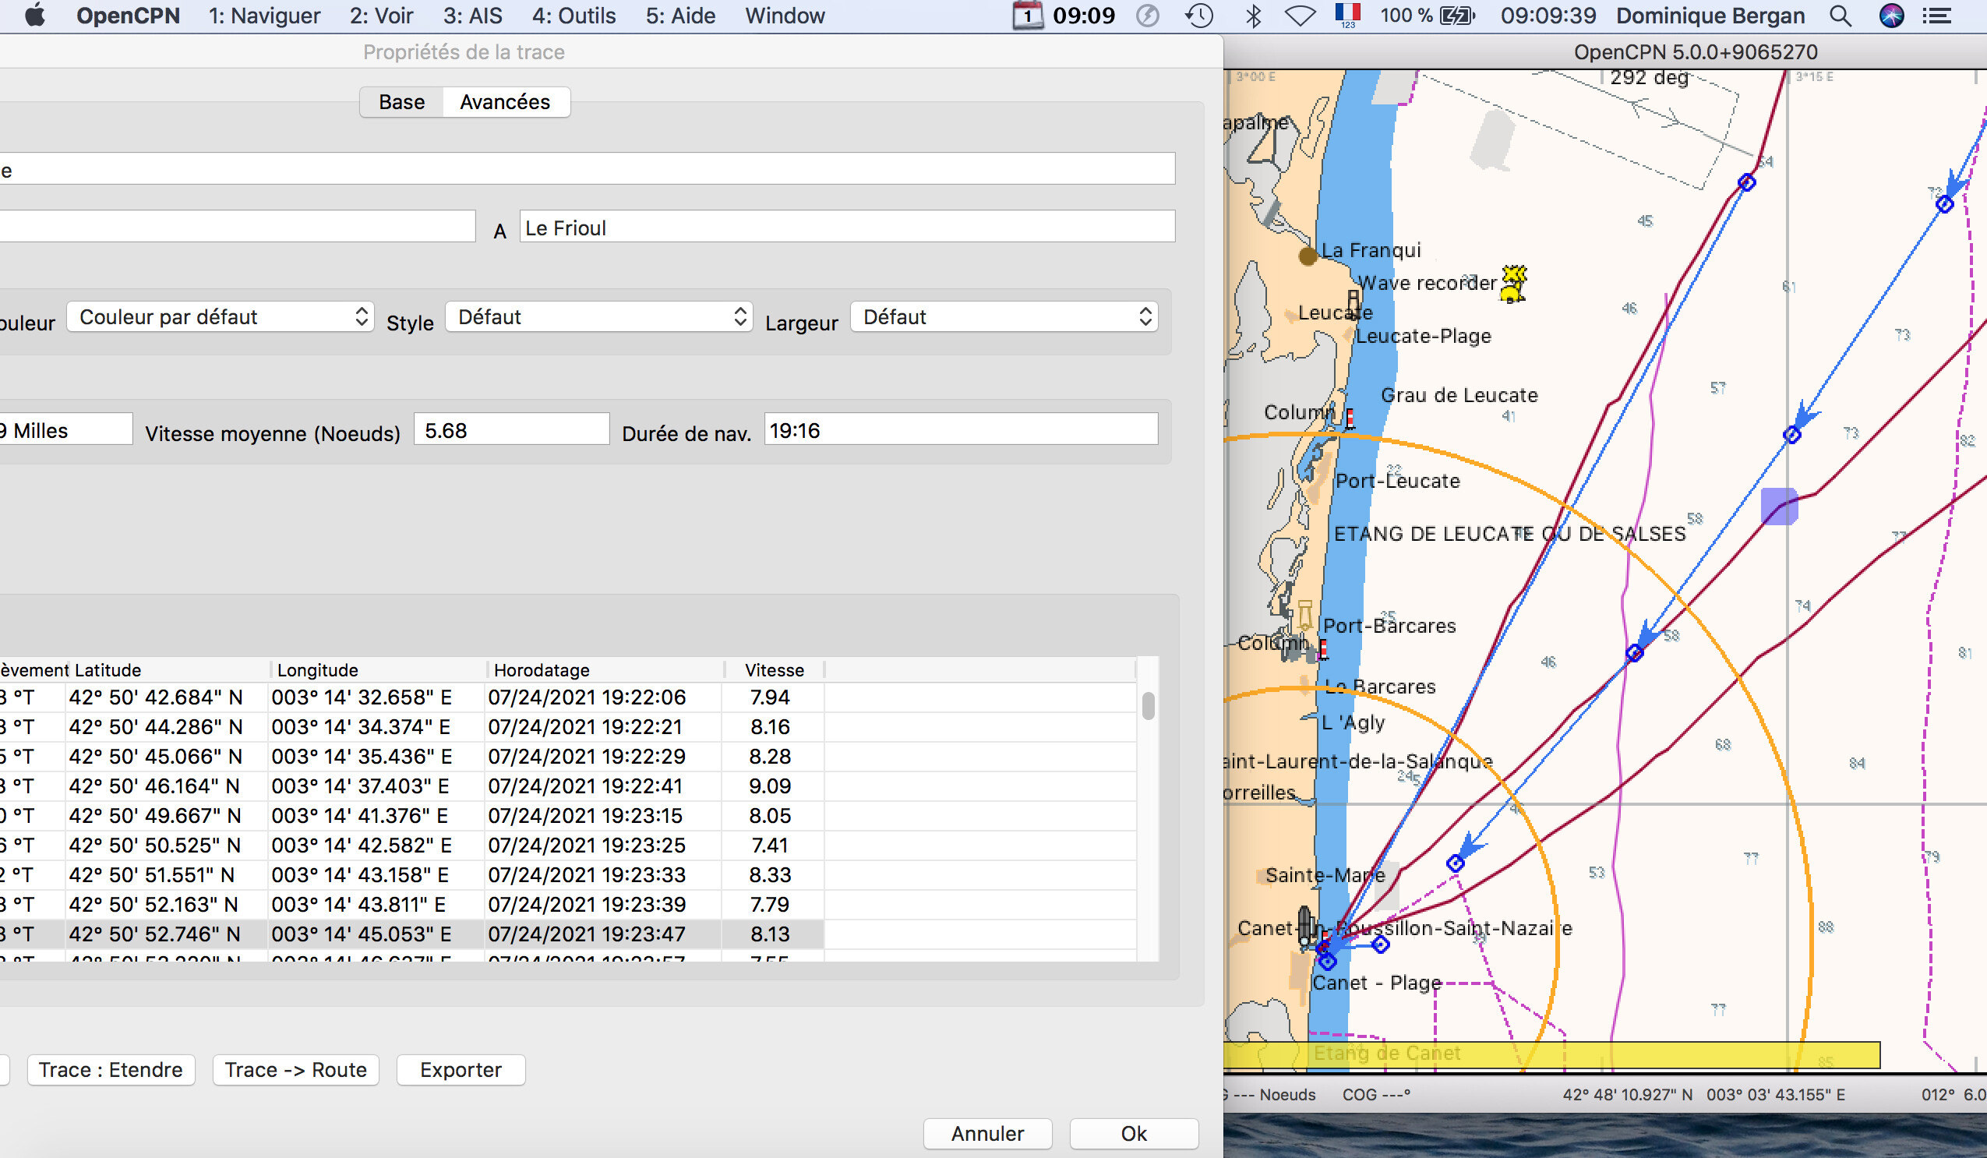The width and height of the screenshot is (1987, 1158).
Task: Click the Leucate lighthouse symbol on chart
Action: coord(1353,302)
